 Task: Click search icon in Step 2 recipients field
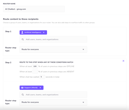coord(23,95)
